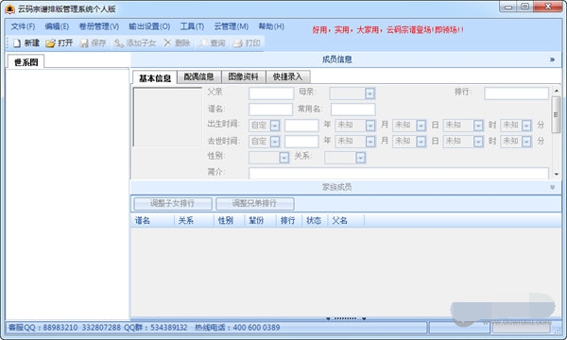Open the 工具(T) menu
567x340 pixels.
coord(192,26)
